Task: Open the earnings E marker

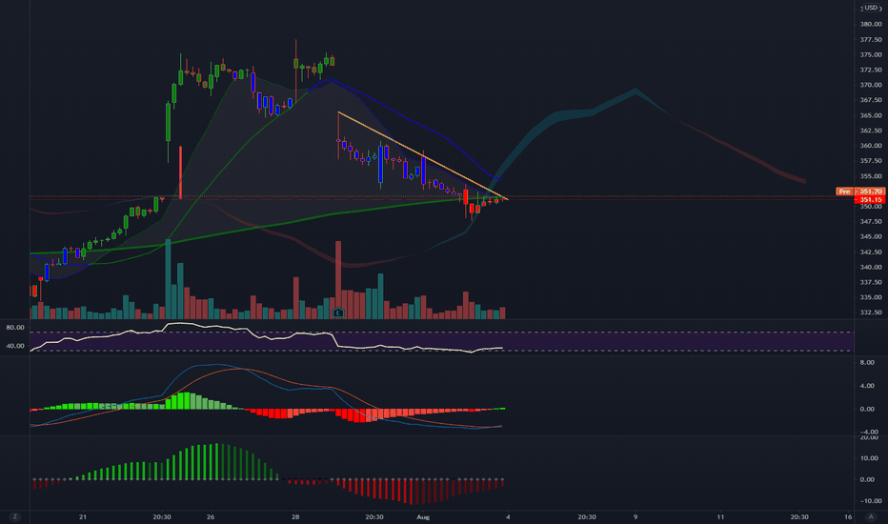Action: [x=338, y=312]
